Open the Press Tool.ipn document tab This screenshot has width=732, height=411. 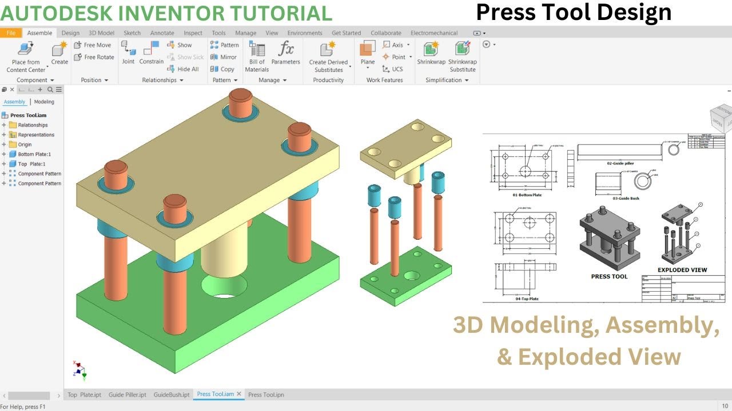tap(266, 394)
